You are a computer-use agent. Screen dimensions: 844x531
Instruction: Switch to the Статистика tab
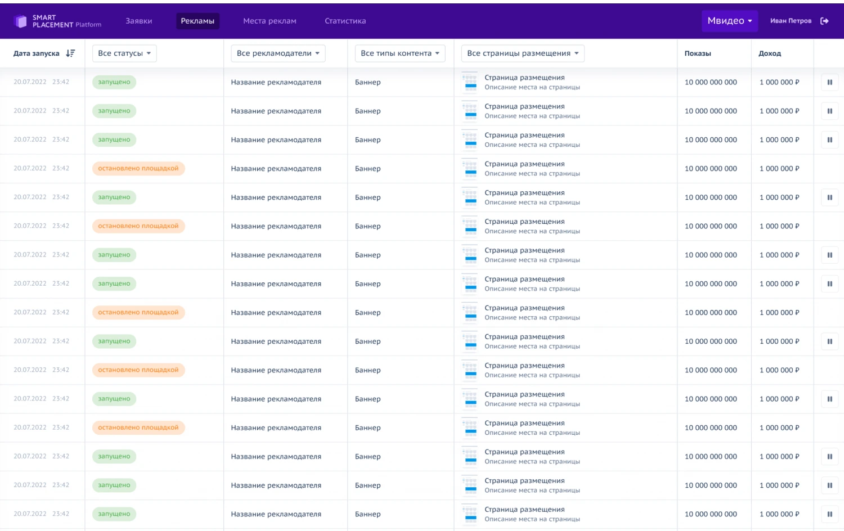tap(345, 21)
